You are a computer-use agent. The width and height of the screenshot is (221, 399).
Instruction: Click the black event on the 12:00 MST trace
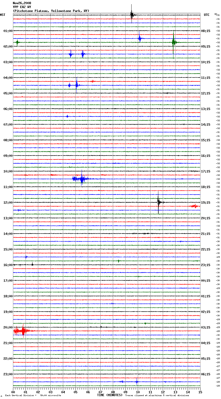click(x=159, y=202)
